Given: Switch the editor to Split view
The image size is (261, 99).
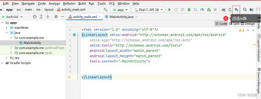Looking at the screenshot, I should [234, 24].
